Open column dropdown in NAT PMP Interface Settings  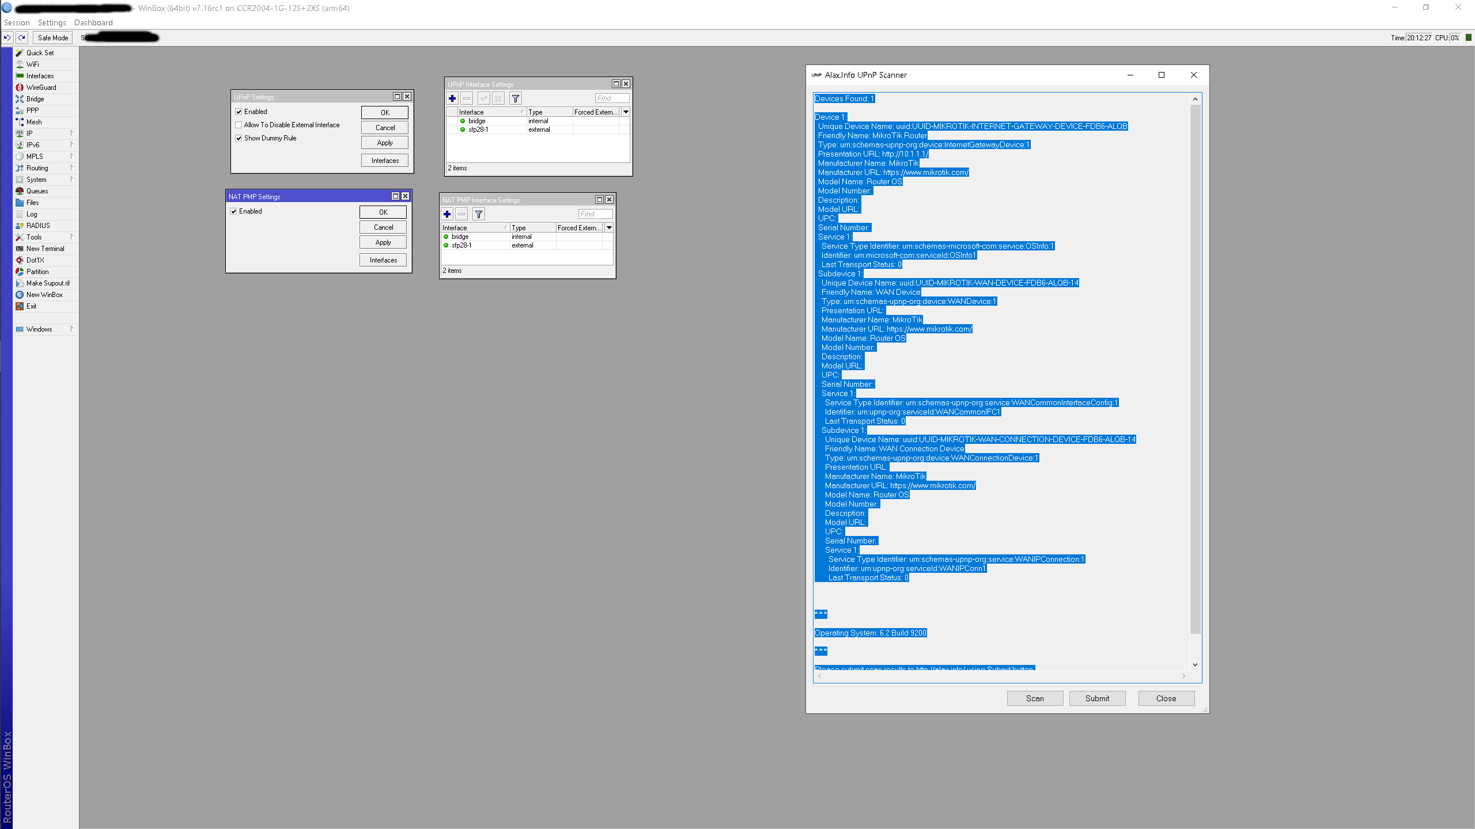click(x=609, y=228)
